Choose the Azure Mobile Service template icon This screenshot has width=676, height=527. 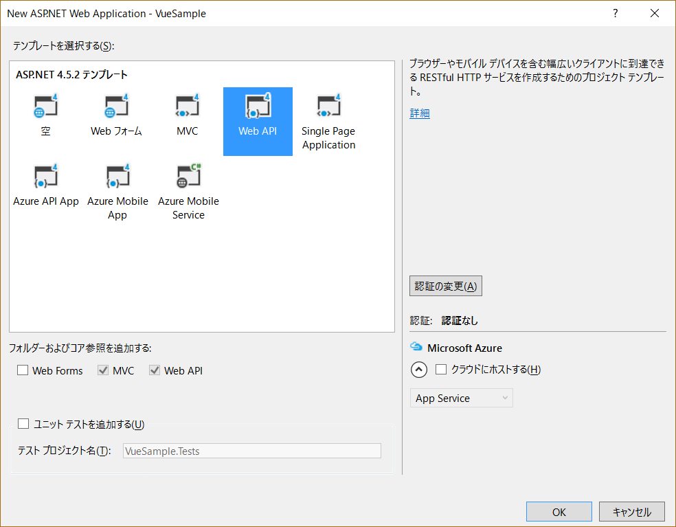point(188,176)
